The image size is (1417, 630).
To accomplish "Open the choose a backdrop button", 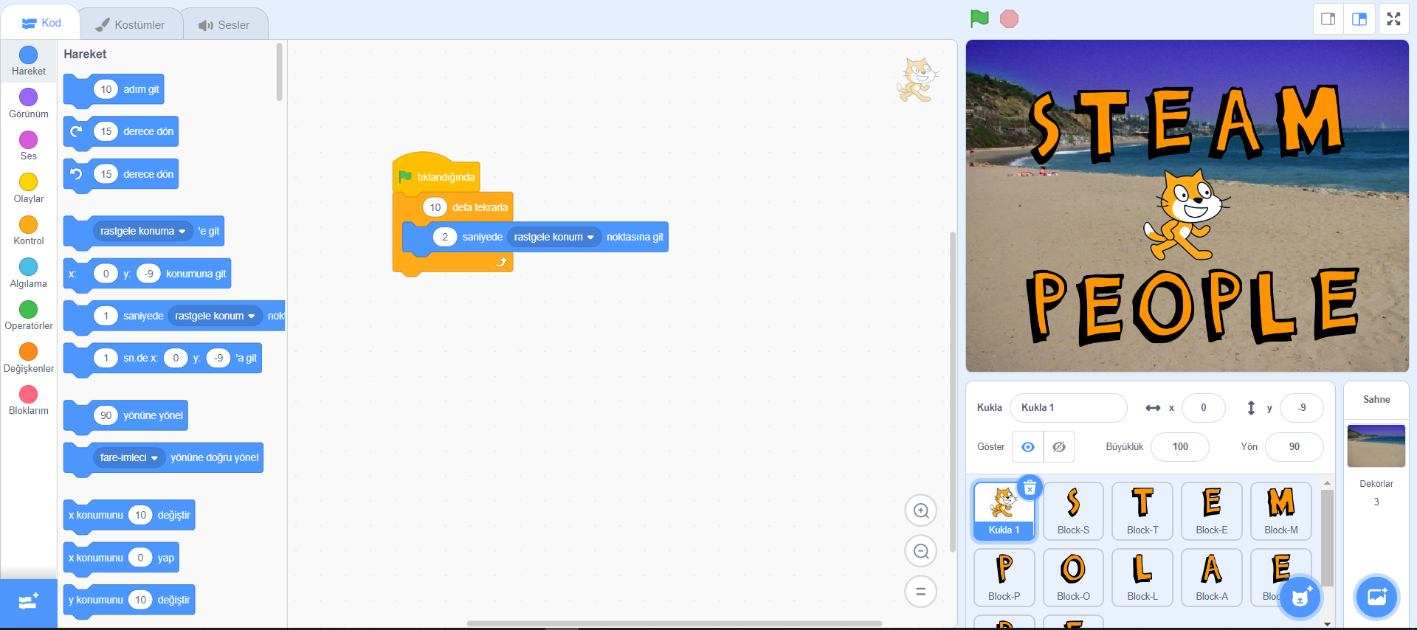I will coord(1376,597).
